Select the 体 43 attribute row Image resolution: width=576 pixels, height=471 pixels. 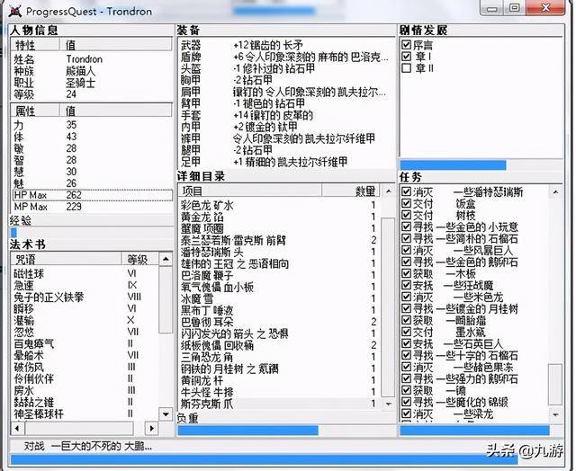(92, 137)
